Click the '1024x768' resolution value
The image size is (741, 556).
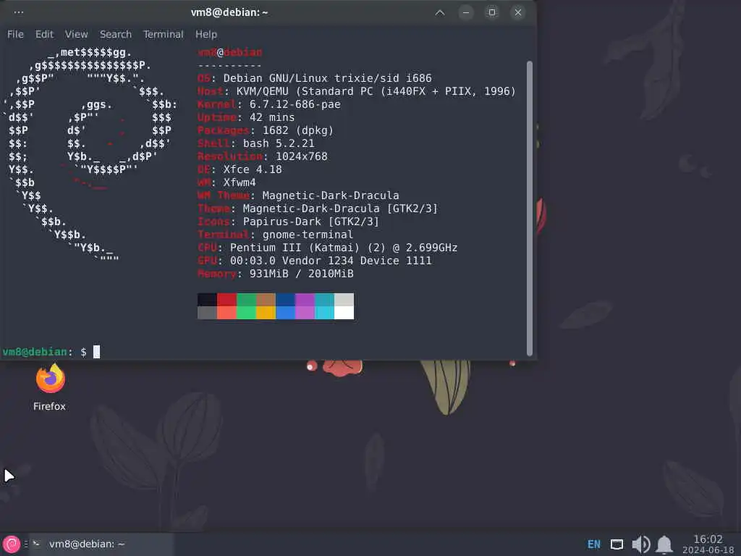[x=301, y=156]
